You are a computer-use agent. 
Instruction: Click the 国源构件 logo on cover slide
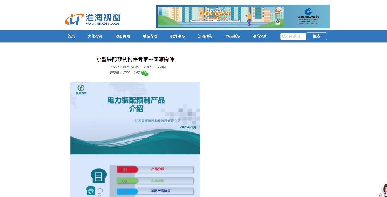(81, 90)
